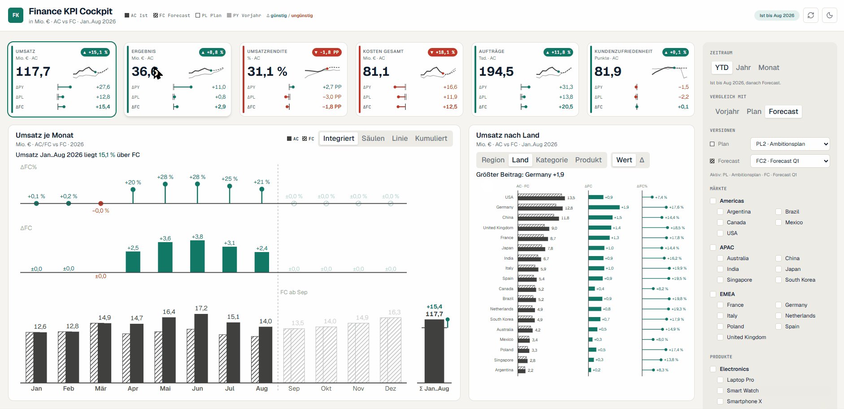844x409 pixels.
Task: Click the 'FC ab Sep' marker label
Action: [294, 292]
